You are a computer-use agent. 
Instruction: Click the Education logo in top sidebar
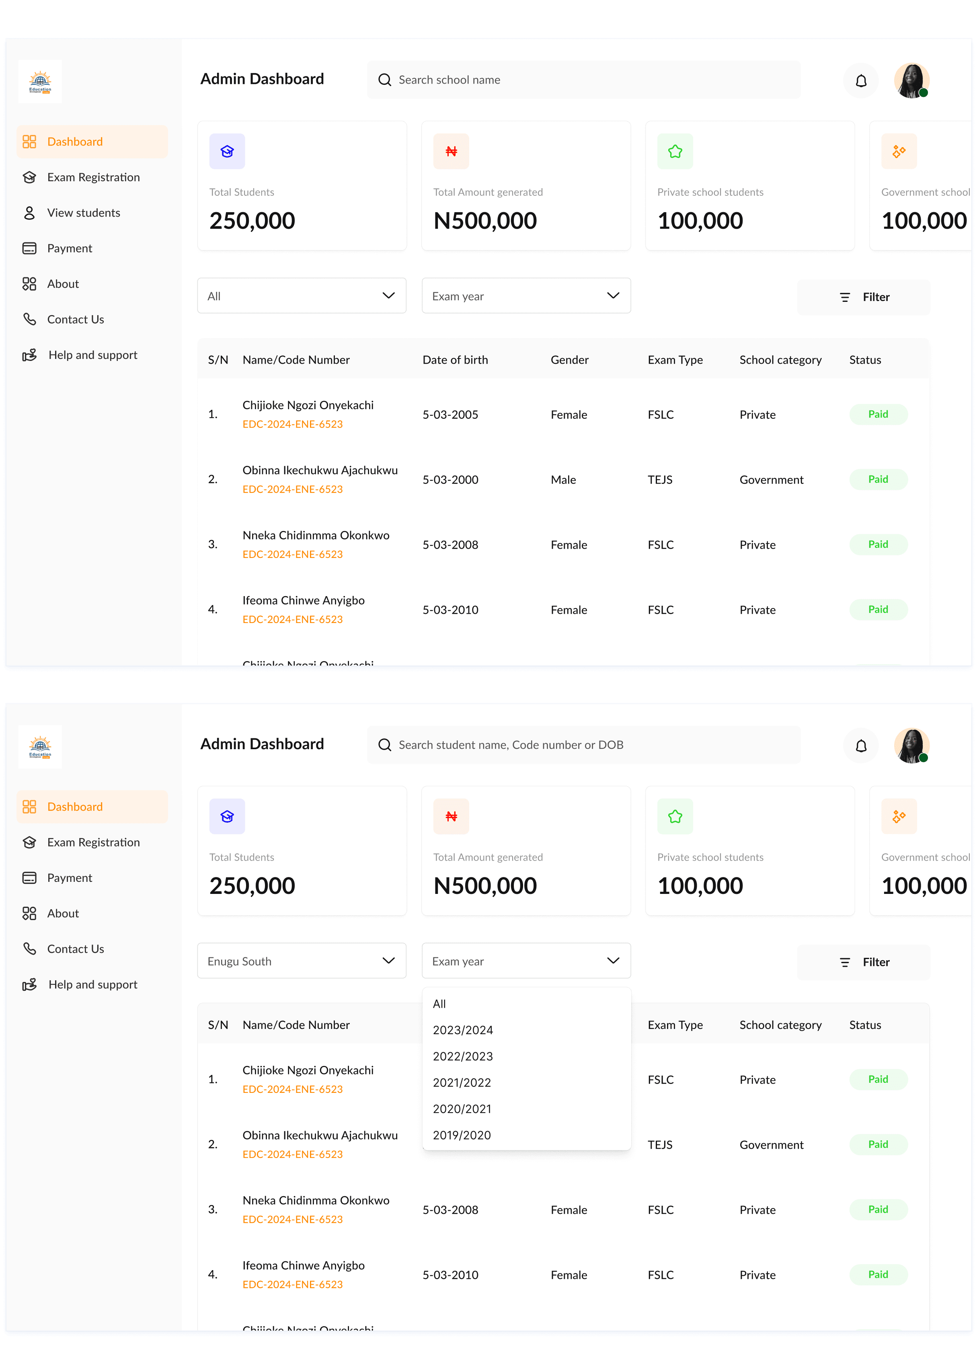coord(40,82)
